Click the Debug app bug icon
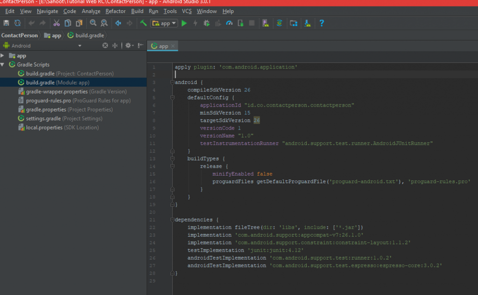Viewport: 478px width, 295px height. pos(206,23)
